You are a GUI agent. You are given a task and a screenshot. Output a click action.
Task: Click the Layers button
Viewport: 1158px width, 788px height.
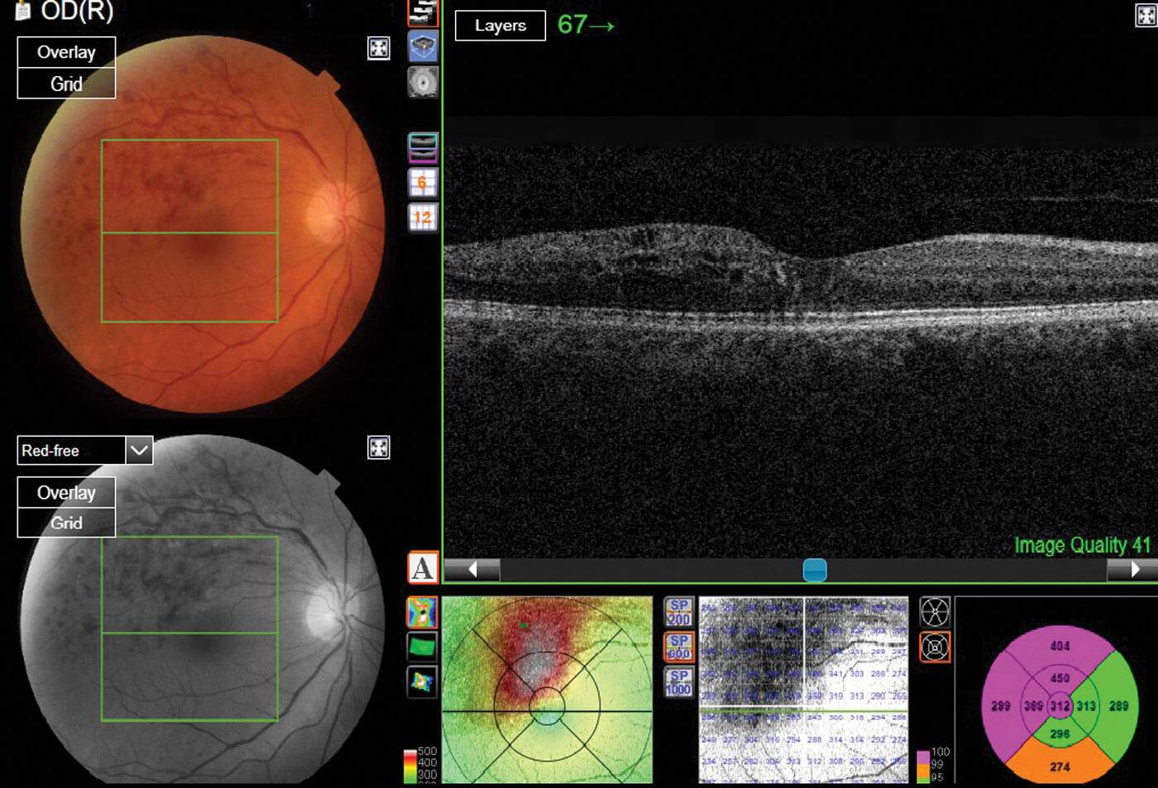pyautogui.click(x=500, y=26)
